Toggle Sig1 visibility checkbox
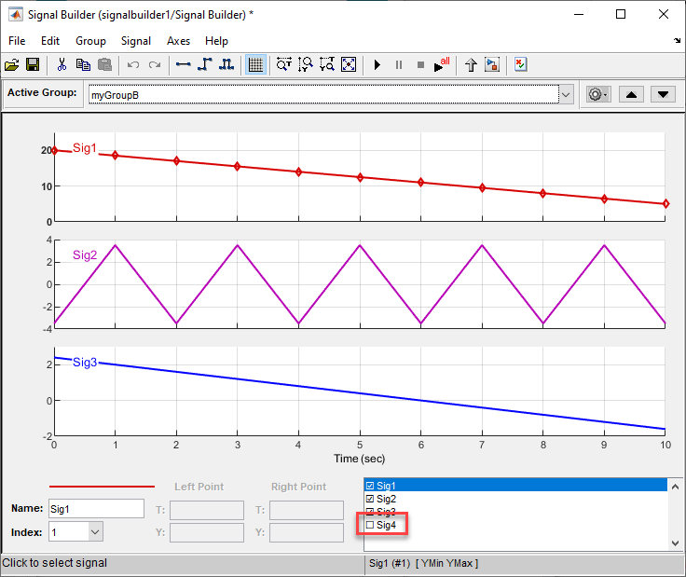Screen dimensions: 686x577 [x=370, y=486]
